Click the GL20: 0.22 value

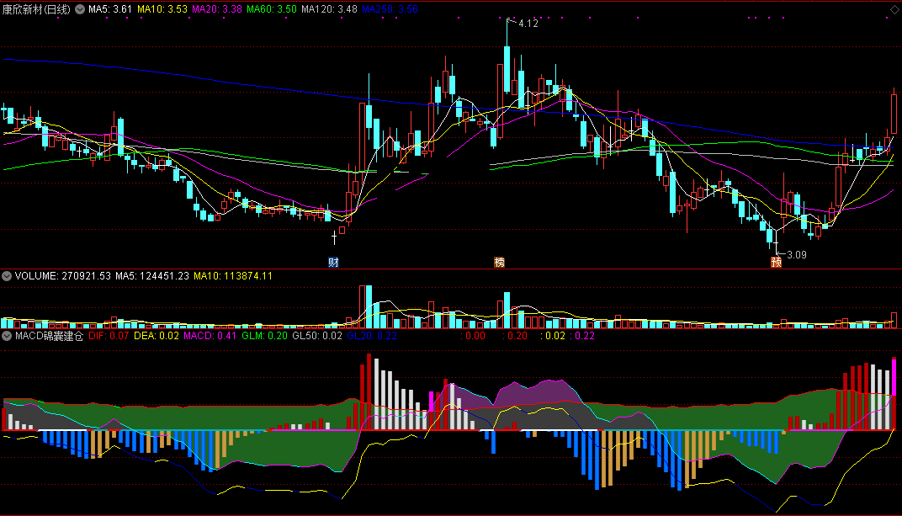[x=372, y=336]
